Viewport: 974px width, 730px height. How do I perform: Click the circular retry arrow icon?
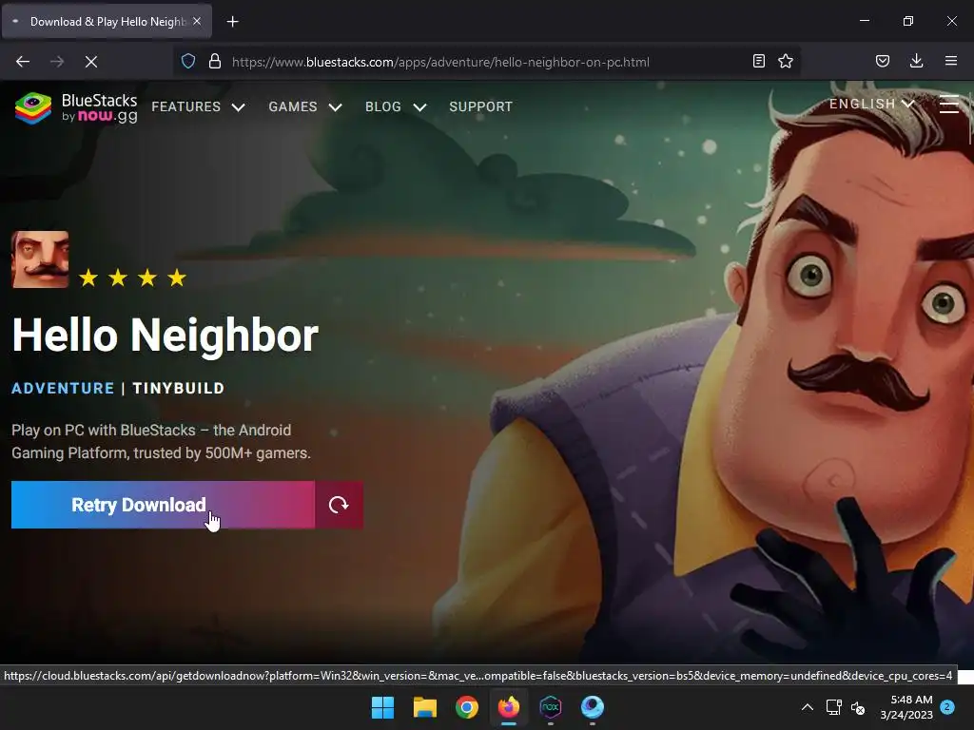tap(340, 505)
